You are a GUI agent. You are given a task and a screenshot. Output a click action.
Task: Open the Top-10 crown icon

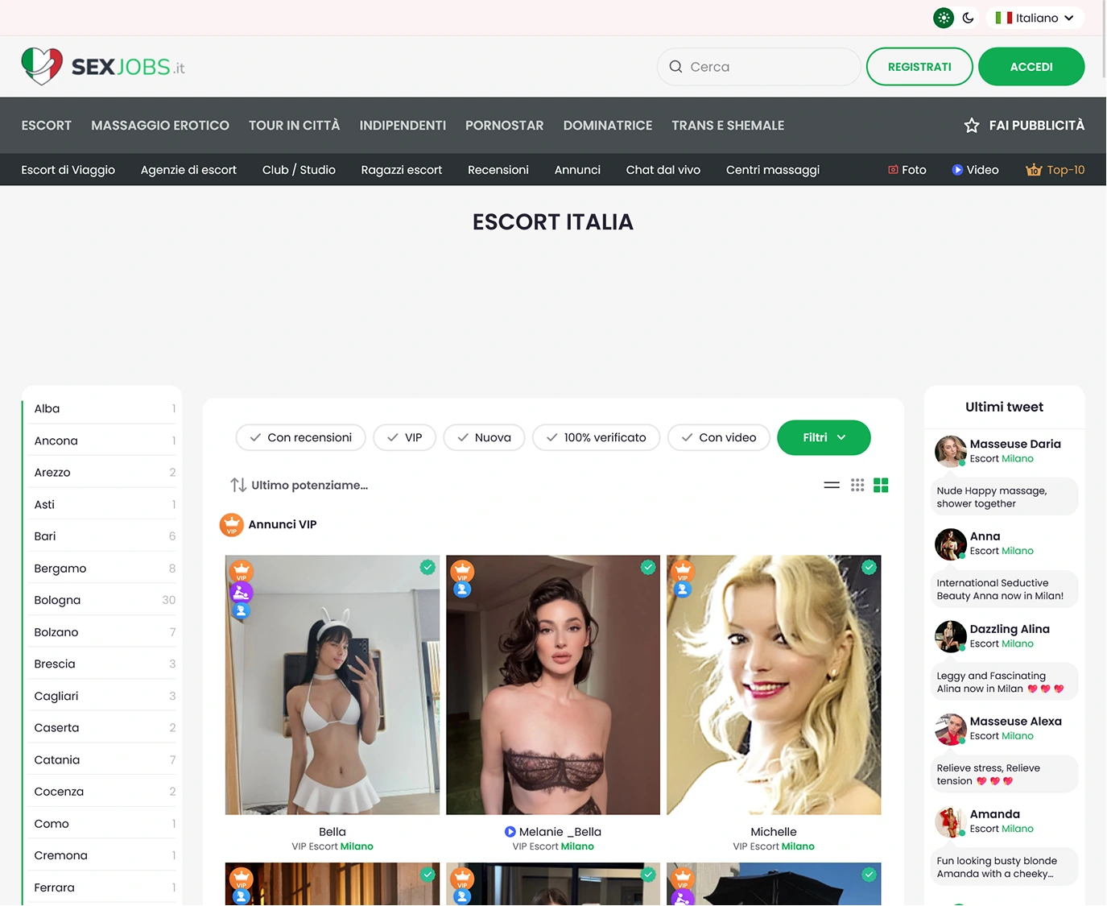coord(1034,170)
